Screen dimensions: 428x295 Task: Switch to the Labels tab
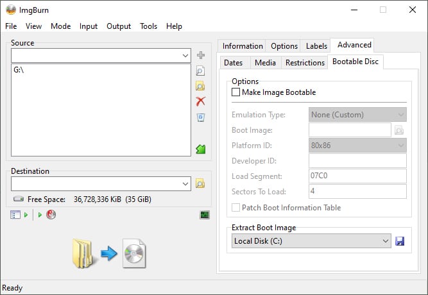click(316, 46)
